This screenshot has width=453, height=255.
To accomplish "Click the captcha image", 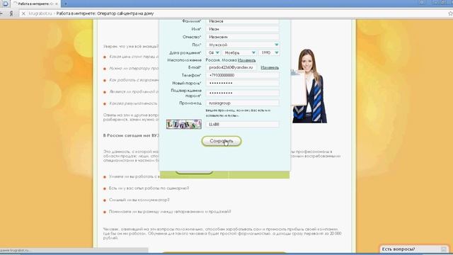I will (x=184, y=125).
